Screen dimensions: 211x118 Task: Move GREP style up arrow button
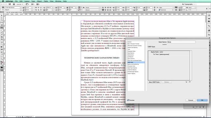click(x=186, y=82)
